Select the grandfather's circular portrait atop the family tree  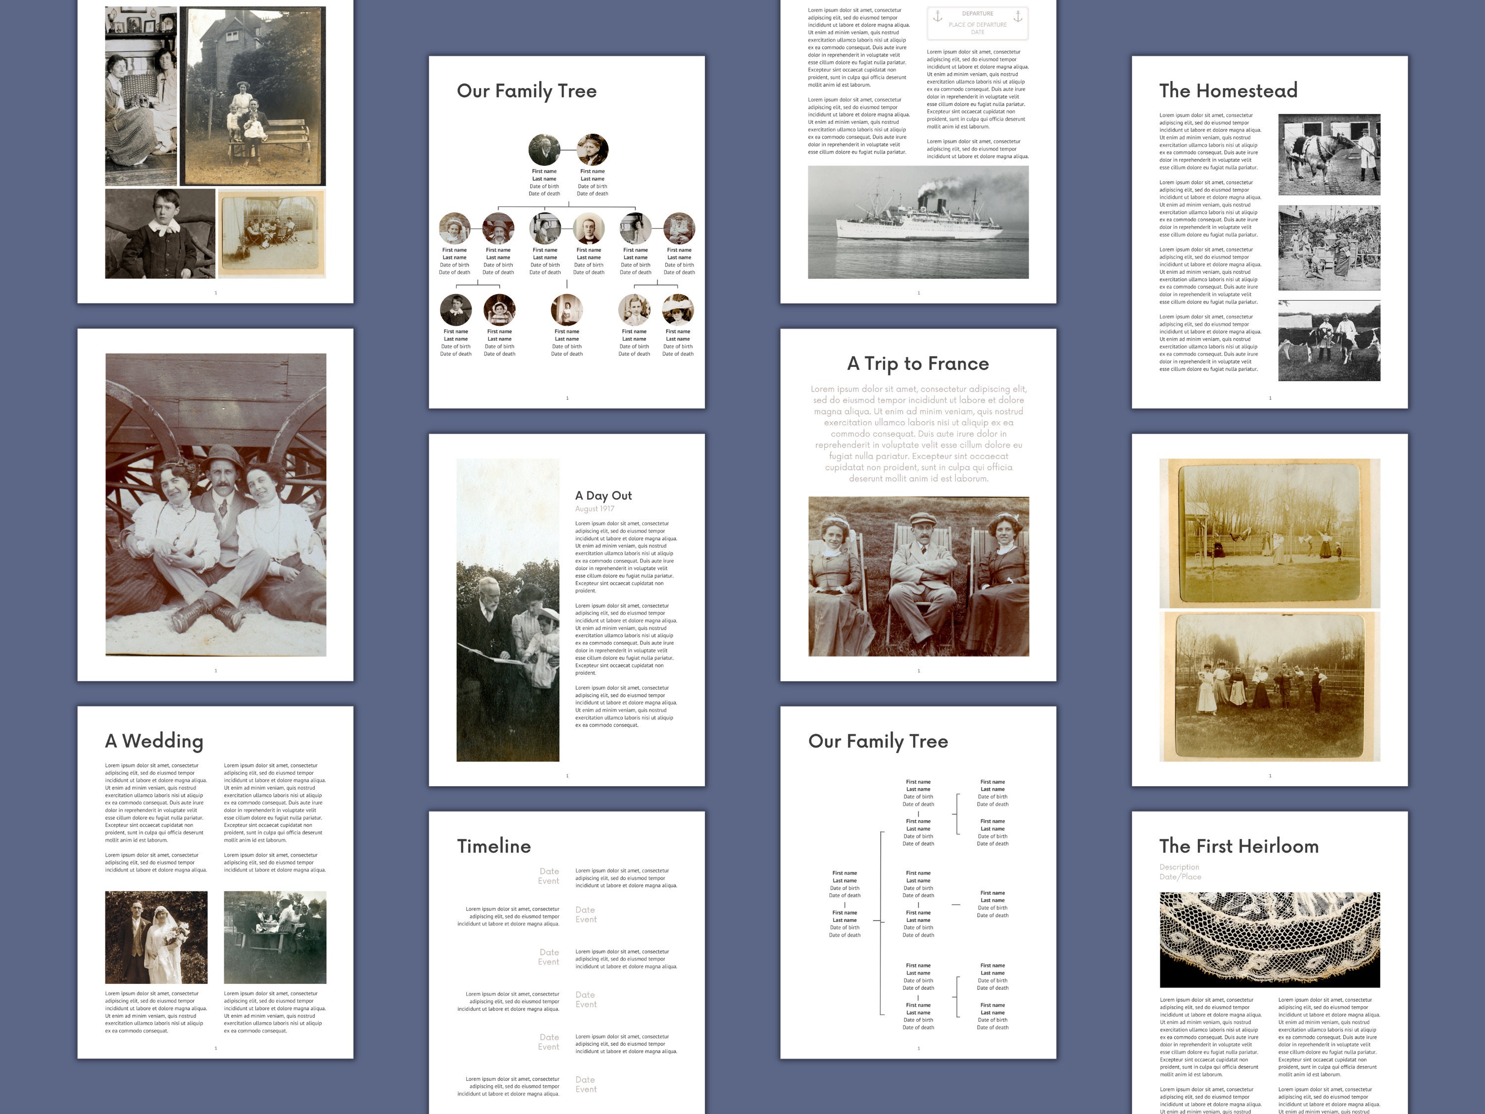point(546,149)
